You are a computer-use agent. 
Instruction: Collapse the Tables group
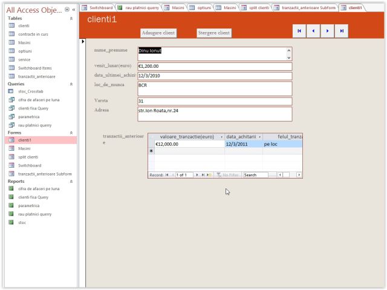[71, 19]
